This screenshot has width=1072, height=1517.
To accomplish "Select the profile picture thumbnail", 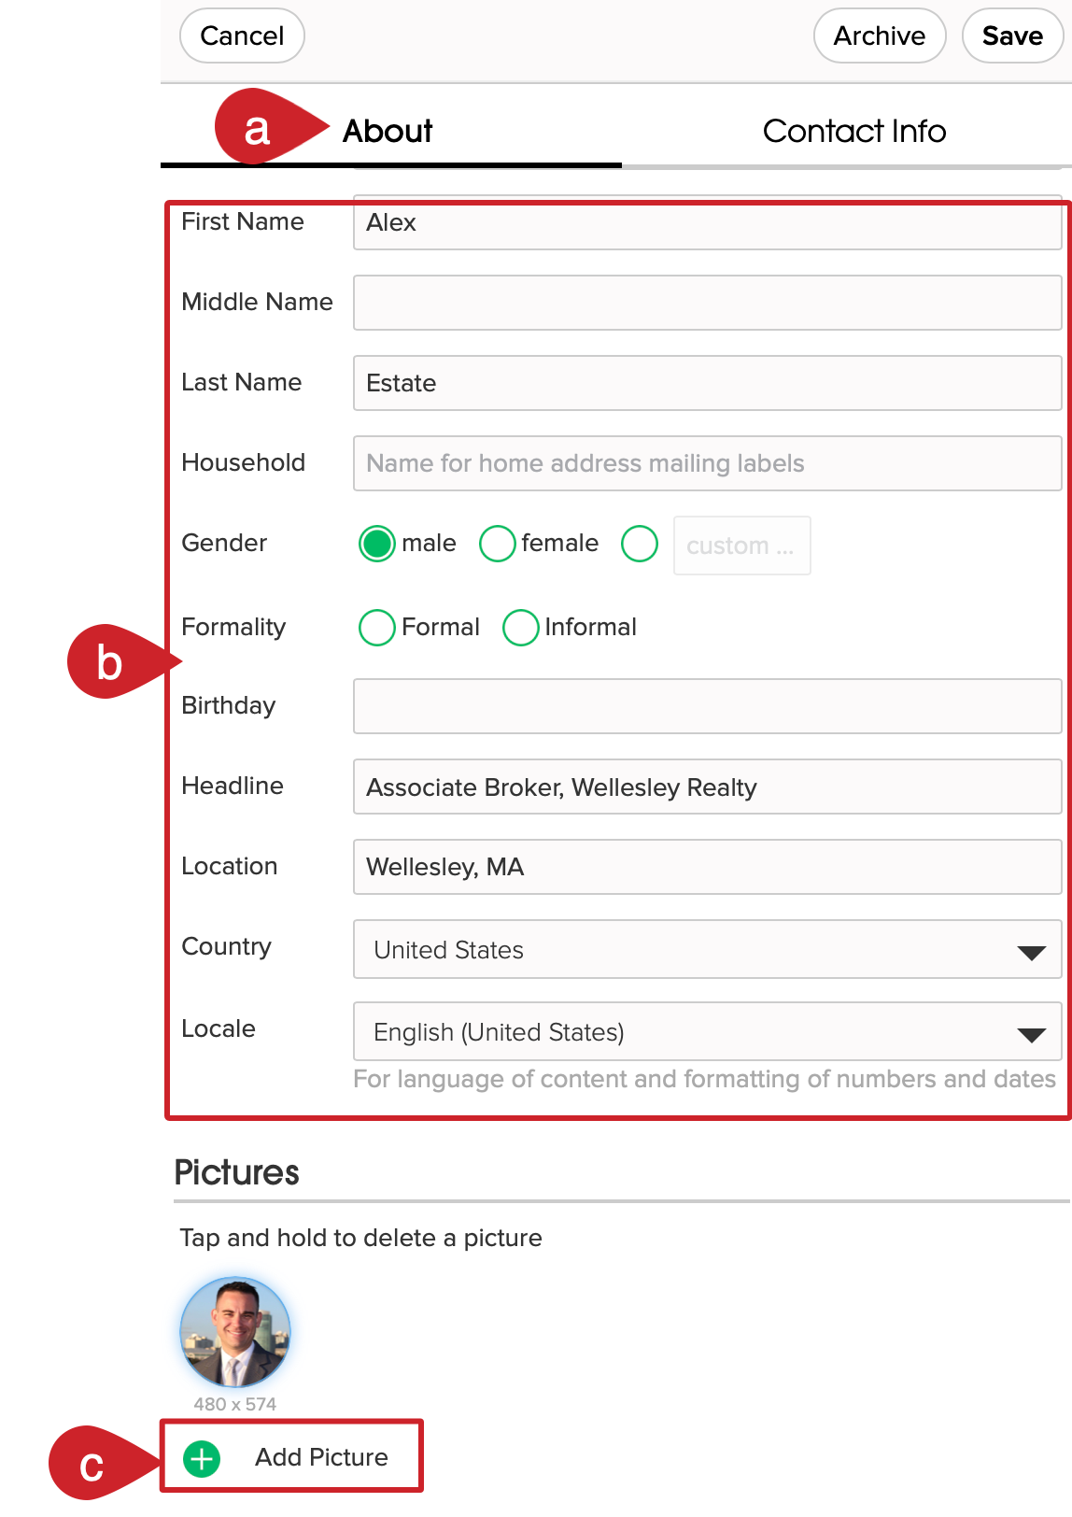I will coord(235,1332).
